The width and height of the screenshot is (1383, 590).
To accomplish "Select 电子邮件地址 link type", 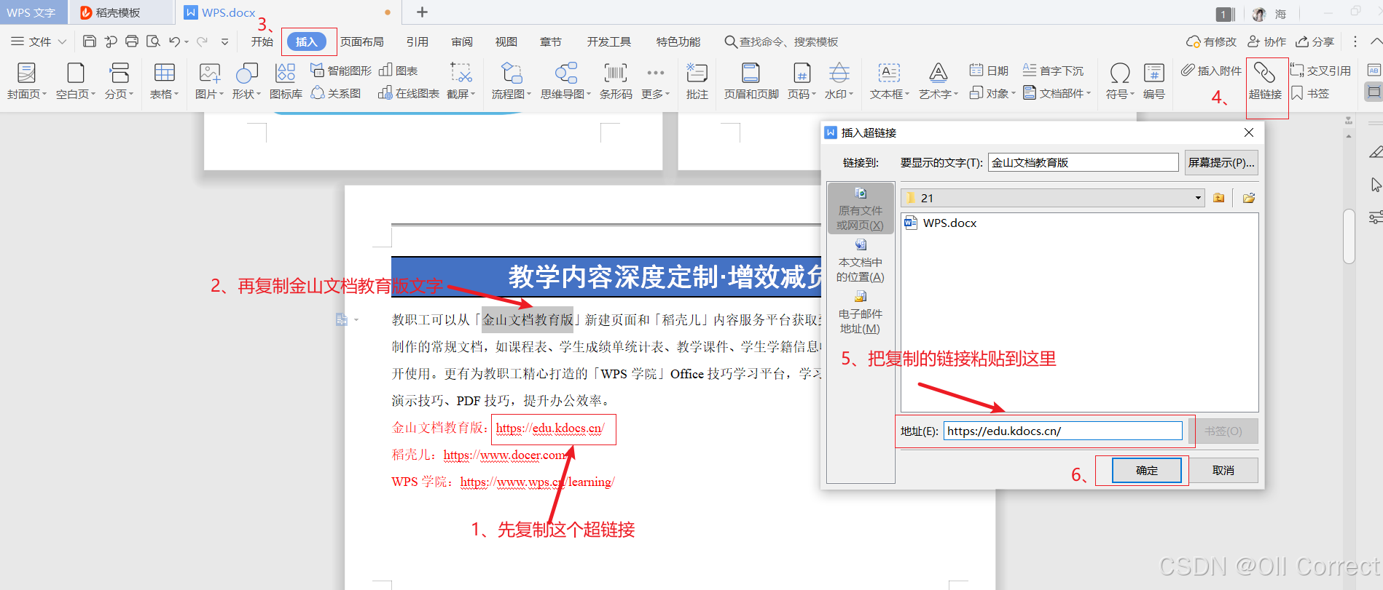I will coord(861,312).
